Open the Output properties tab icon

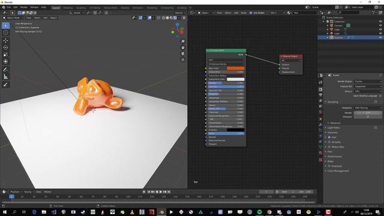320,95
